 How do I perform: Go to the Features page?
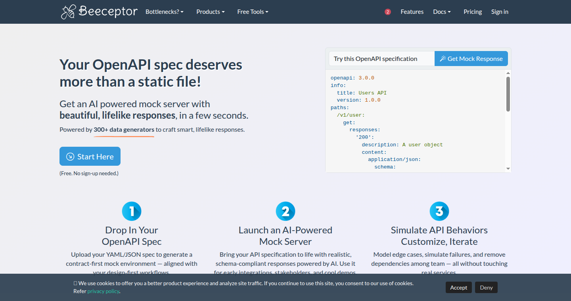(412, 12)
